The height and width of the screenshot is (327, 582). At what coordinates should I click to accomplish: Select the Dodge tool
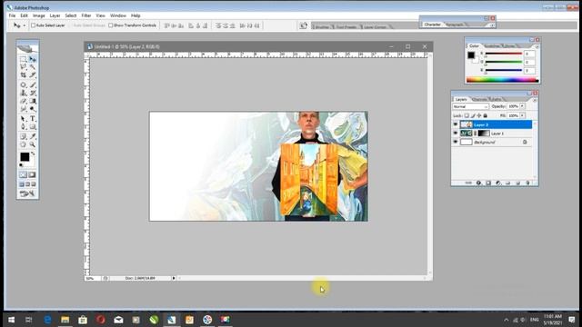coord(33,109)
